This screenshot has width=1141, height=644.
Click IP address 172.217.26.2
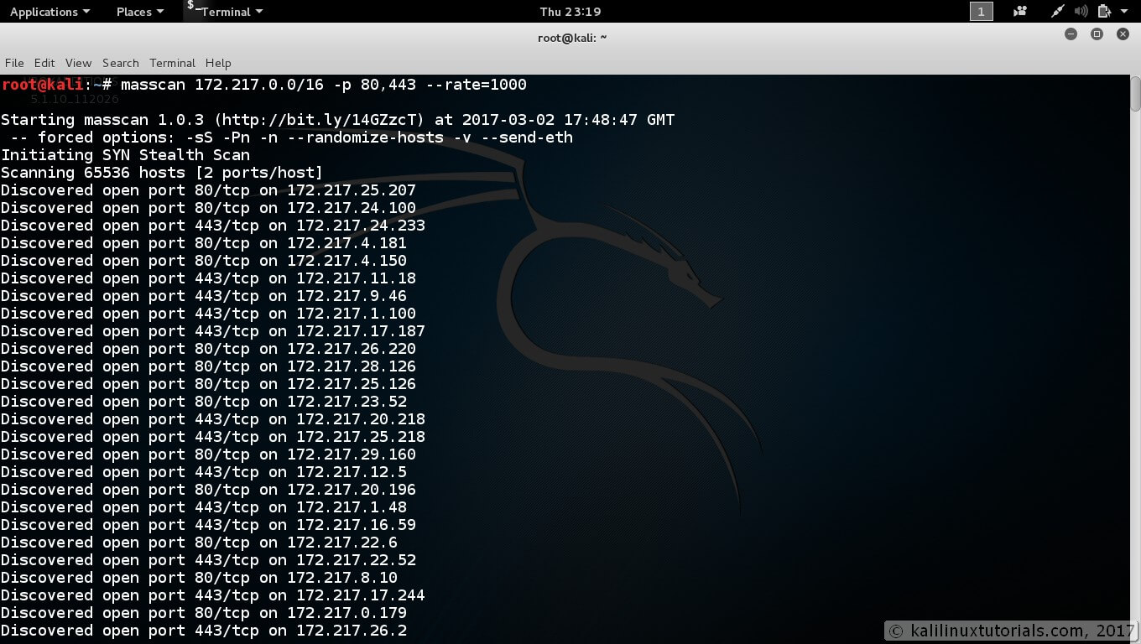tap(352, 631)
